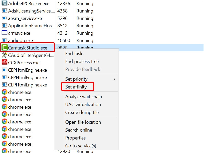Select End task in context menu
Screen dimensions: 204x153
click(74, 54)
